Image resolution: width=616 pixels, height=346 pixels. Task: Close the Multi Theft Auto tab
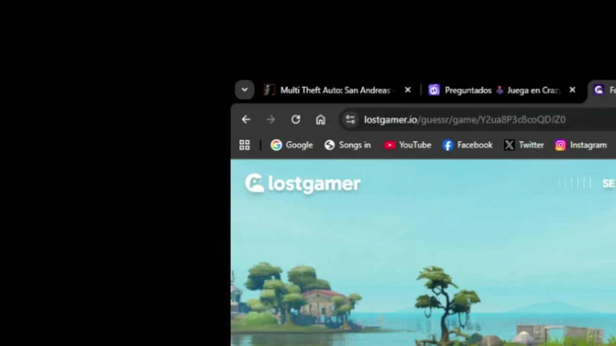[x=408, y=90]
